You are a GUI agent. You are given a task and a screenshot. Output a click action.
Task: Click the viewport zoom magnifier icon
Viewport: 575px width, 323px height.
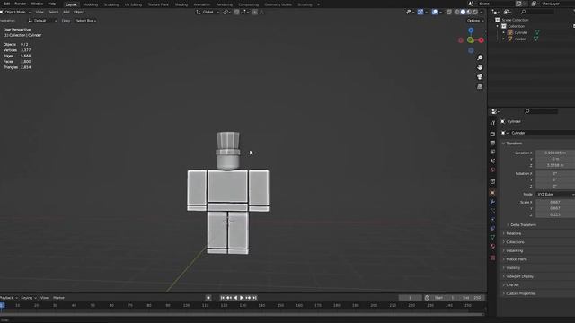tap(480, 57)
